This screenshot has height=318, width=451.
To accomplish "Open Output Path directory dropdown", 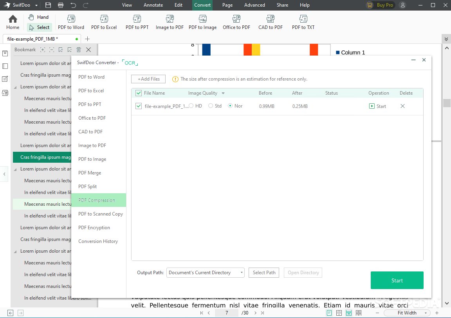I will tap(206, 273).
